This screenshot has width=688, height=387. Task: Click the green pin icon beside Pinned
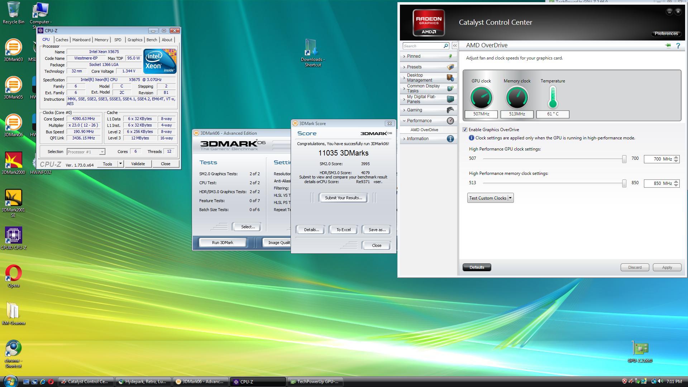click(x=450, y=56)
